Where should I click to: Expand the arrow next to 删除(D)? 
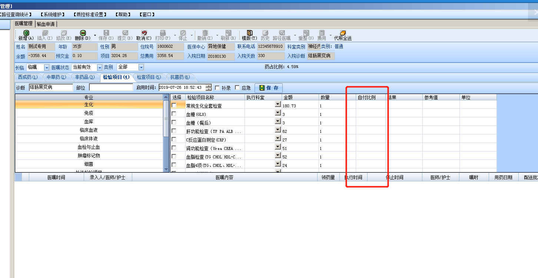click(x=95, y=36)
